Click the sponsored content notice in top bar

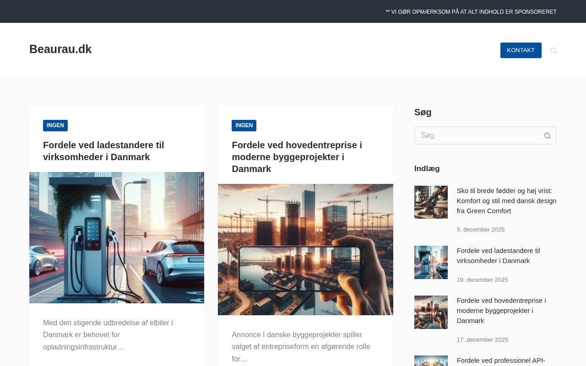tap(471, 12)
